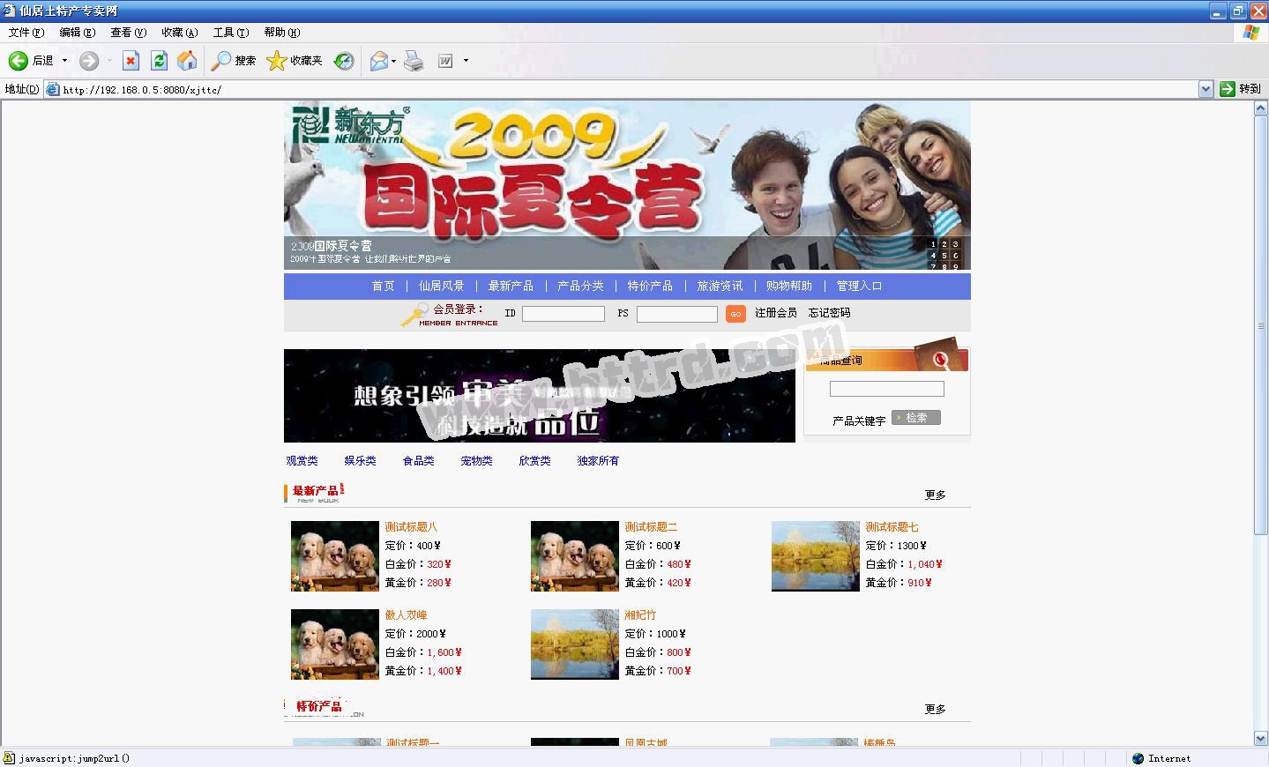Open 旅游资讯 navigation link
Viewport: 1269px width, 767px height.
tap(720, 286)
